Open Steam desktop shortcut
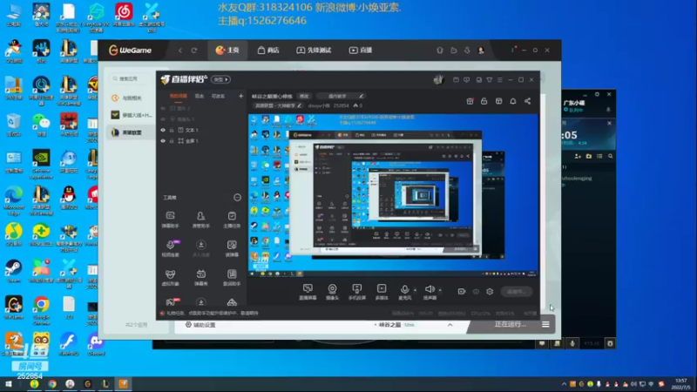 [x=13, y=271]
